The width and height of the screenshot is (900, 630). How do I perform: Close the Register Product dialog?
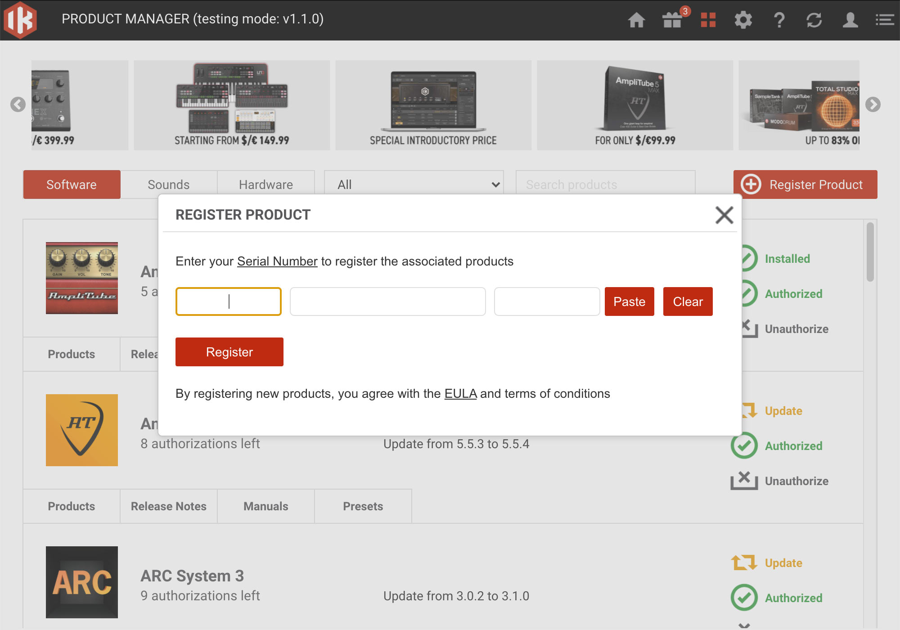724,215
